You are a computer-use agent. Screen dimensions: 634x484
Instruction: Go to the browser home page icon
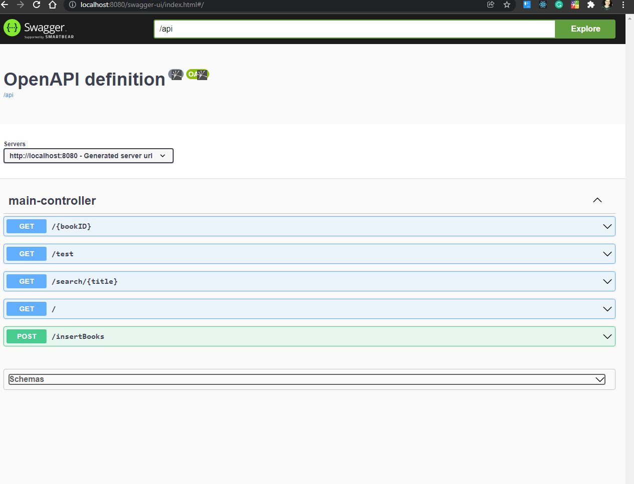coord(53,5)
